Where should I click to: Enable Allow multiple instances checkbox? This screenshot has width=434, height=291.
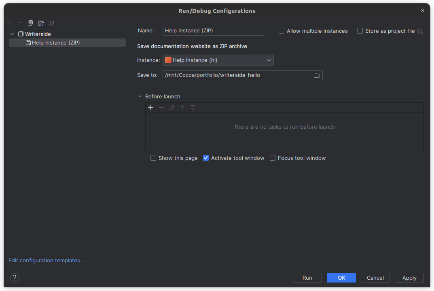tap(282, 31)
